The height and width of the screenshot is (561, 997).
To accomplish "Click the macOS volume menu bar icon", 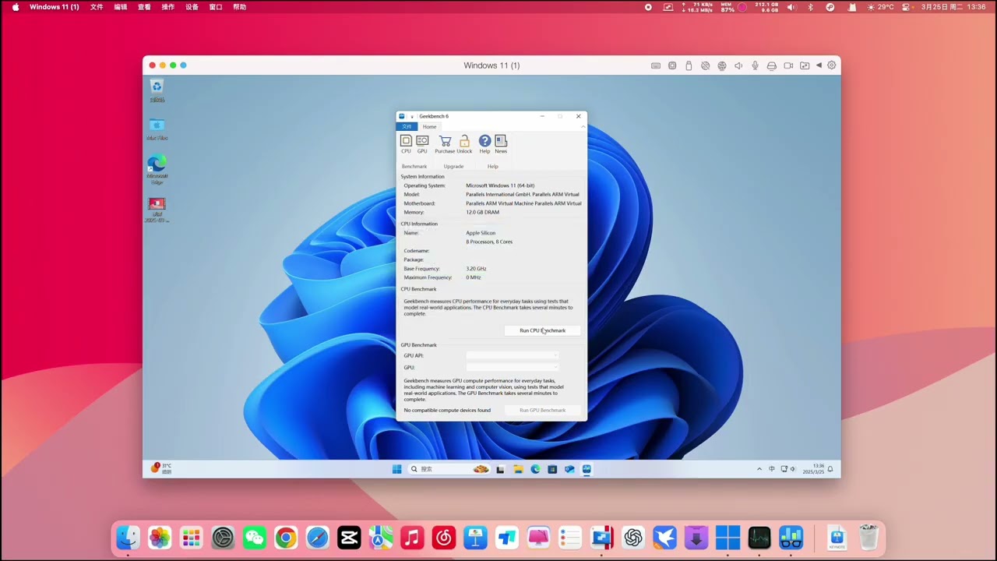I will tap(791, 7).
